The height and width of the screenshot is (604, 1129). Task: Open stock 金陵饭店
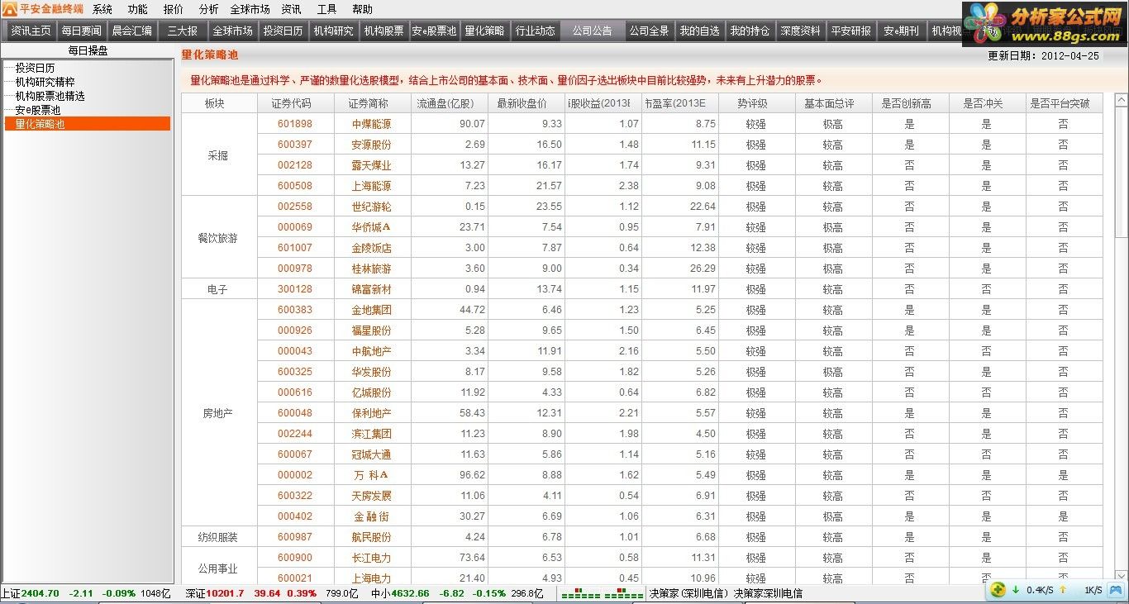[371, 248]
